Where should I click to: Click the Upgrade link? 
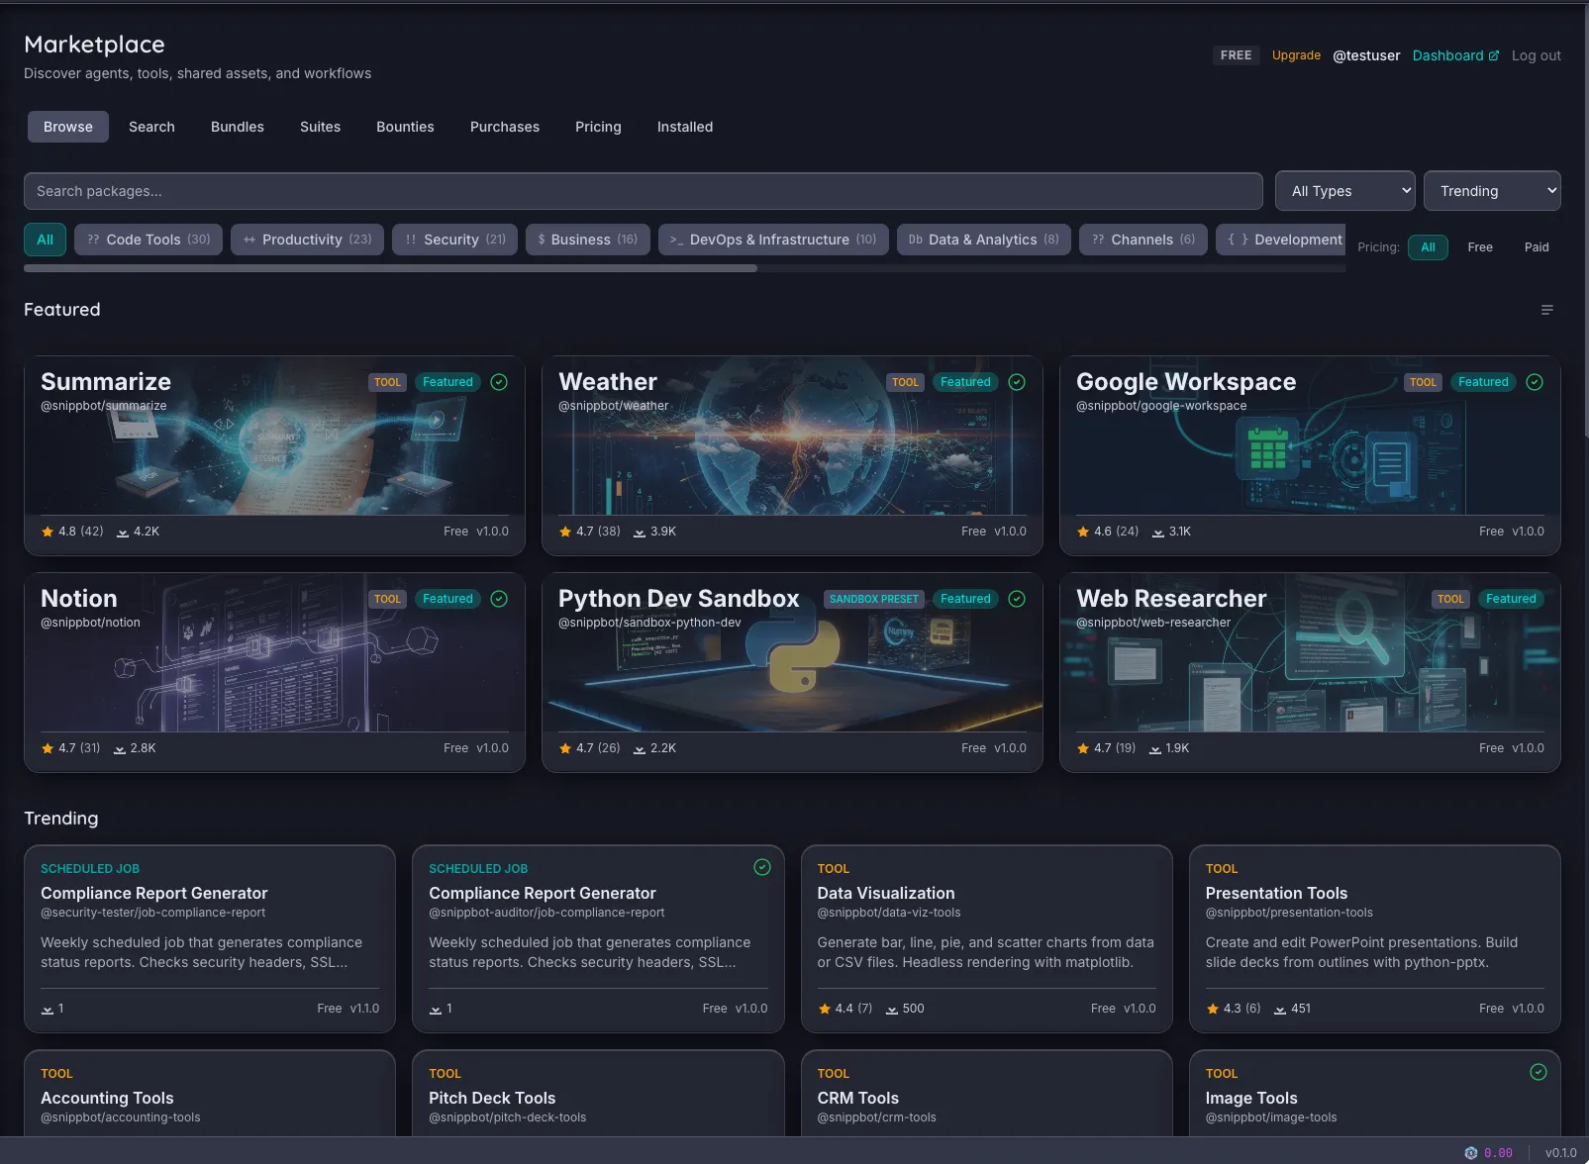pyautogui.click(x=1296, y=55)
